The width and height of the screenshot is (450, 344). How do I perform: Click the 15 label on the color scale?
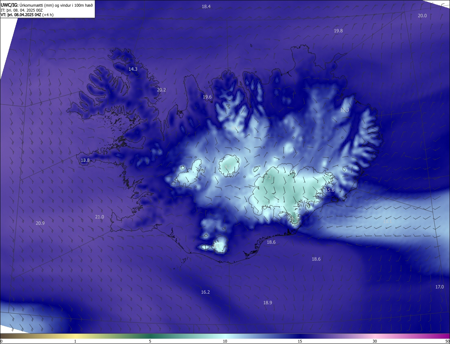click(300, 341)
